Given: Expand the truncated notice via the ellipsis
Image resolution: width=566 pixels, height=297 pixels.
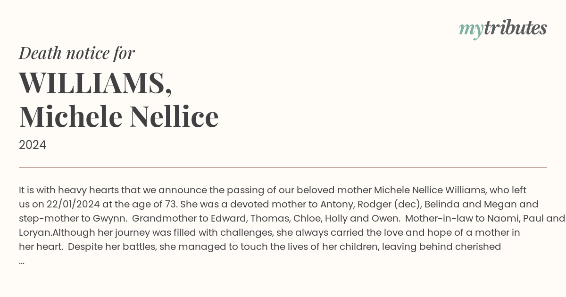Looking at the screenshot, I should click(22, 261).
